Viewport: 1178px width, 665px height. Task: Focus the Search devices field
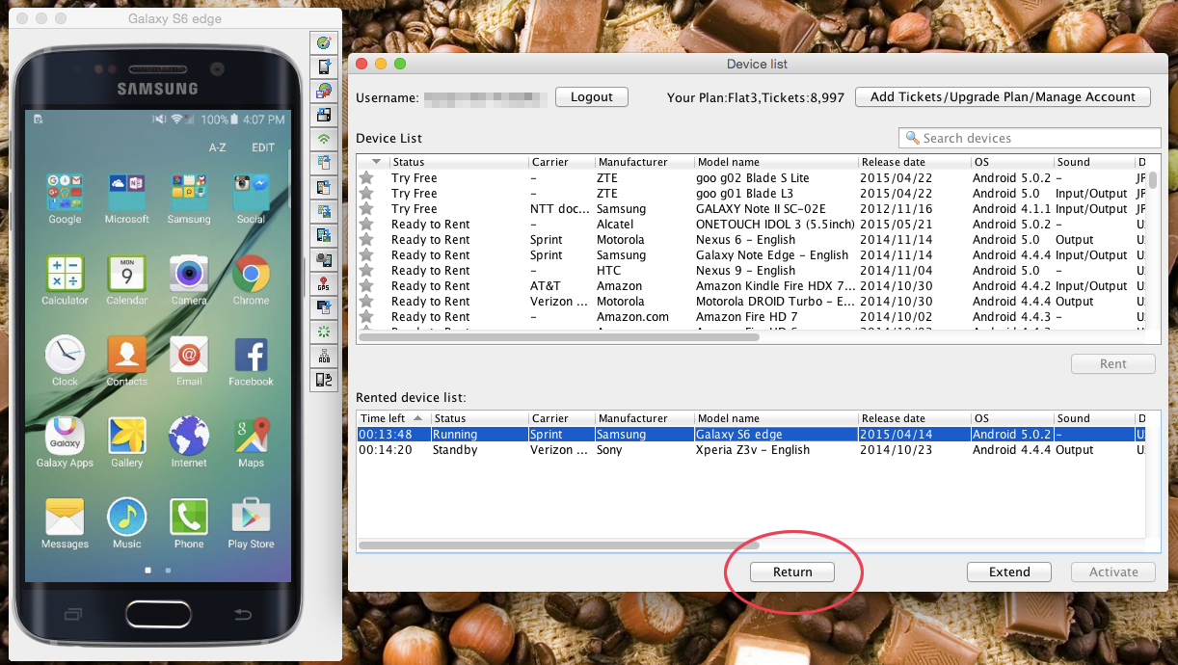pos(1030,138)
